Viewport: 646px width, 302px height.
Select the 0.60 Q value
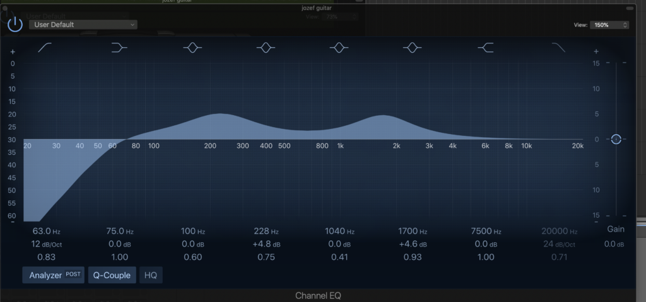click(193, 257)
